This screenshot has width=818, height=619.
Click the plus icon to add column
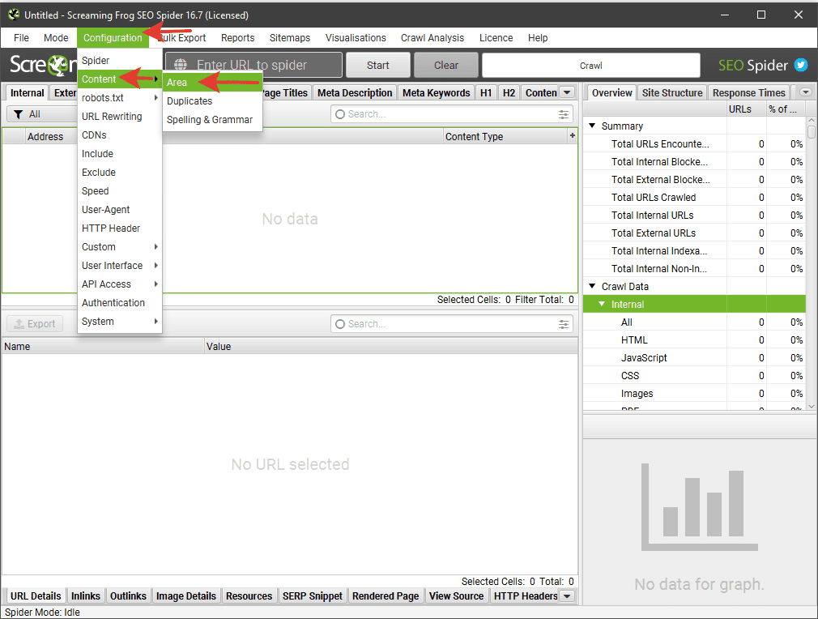[573, 135]
